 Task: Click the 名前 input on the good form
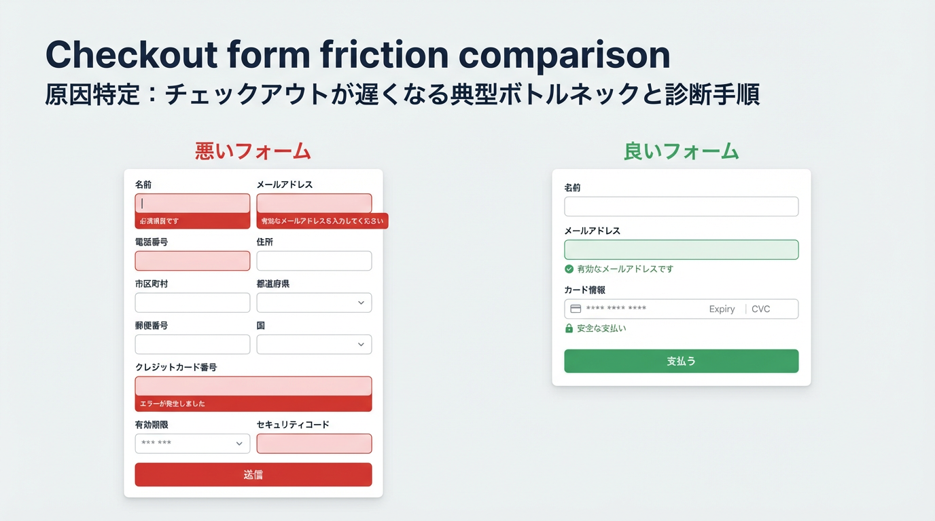(x=681, y=206)
